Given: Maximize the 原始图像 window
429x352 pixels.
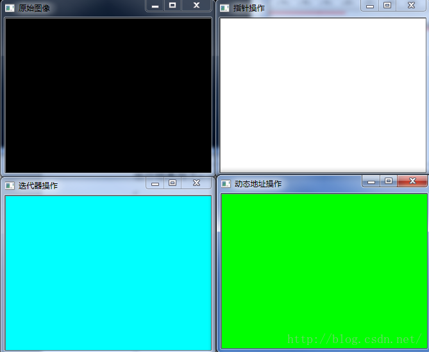Looking at the screenshot, I should coord(172,6).
